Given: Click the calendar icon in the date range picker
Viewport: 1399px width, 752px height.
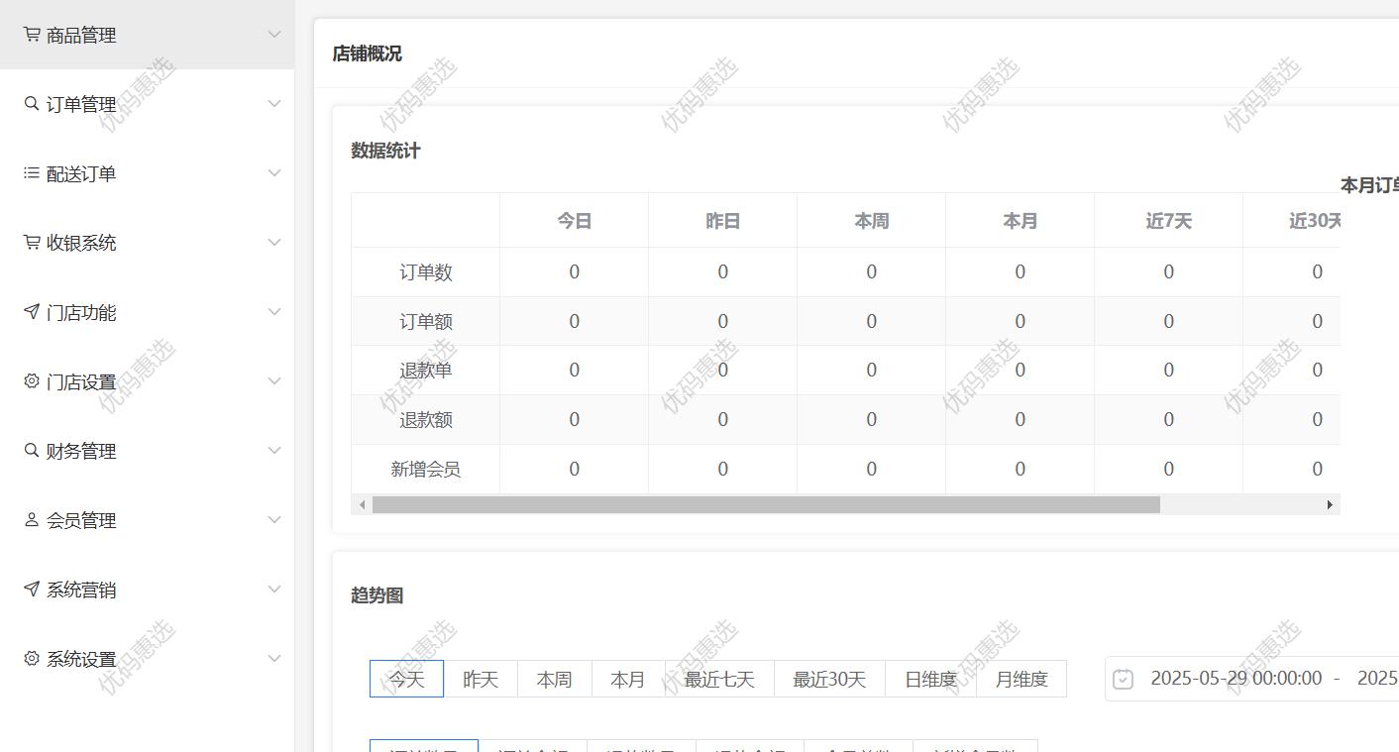Looking at the screenshot, I should coord(1123,679).
